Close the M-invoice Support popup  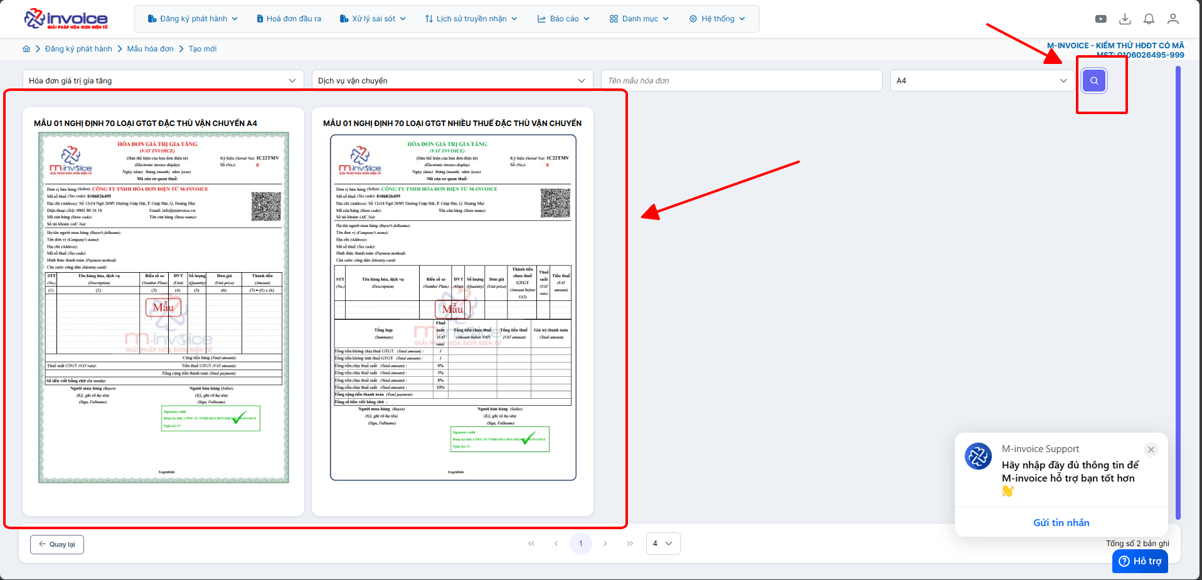[1151, 450]
